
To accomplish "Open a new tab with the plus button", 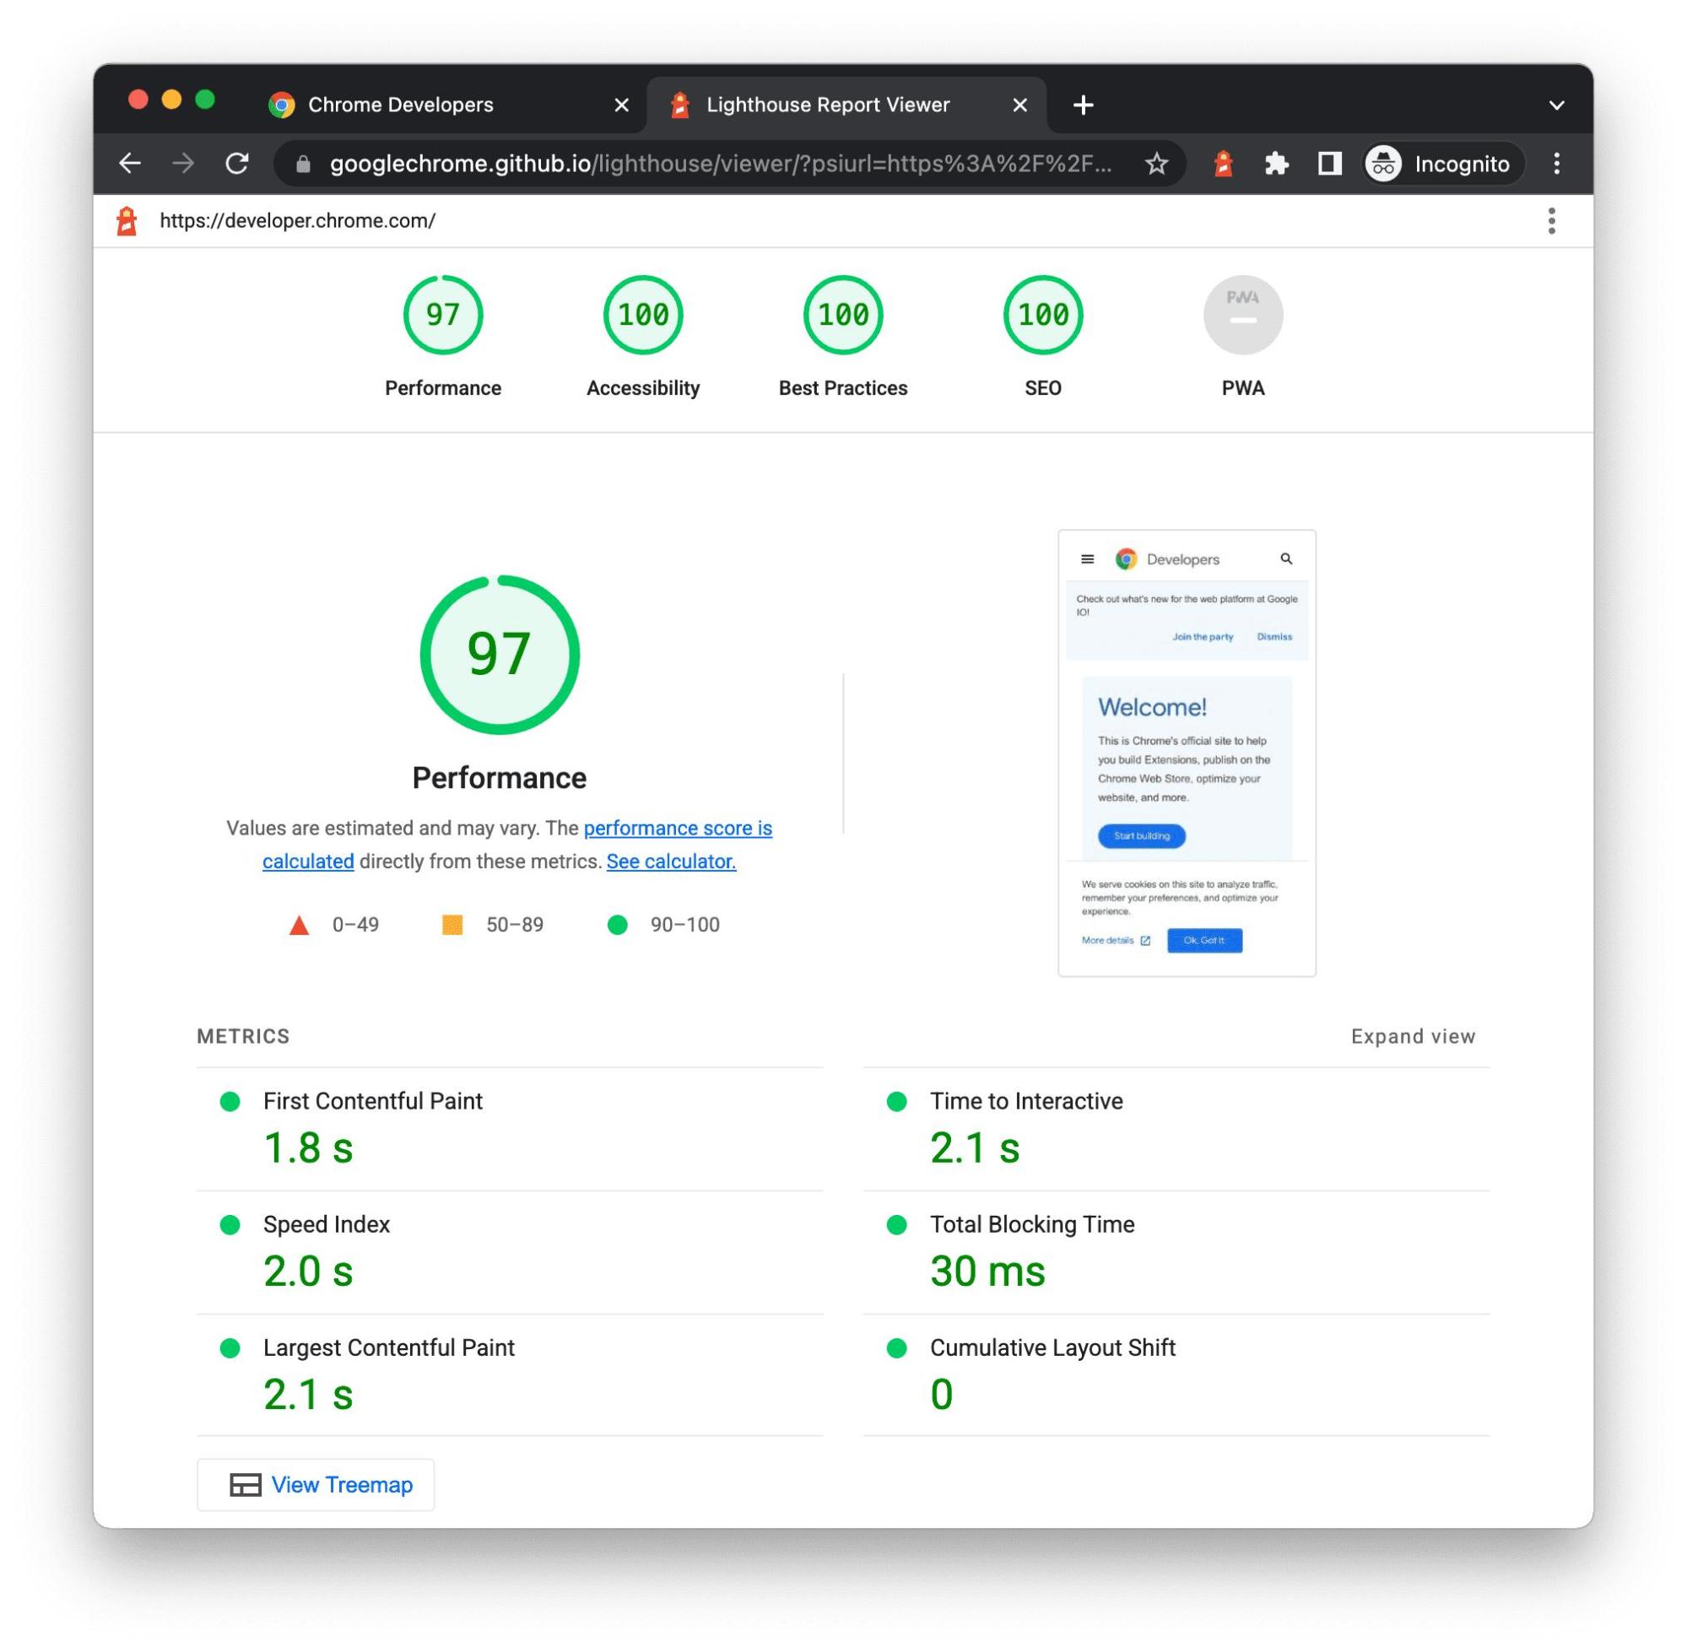I will pos(1082,105).
